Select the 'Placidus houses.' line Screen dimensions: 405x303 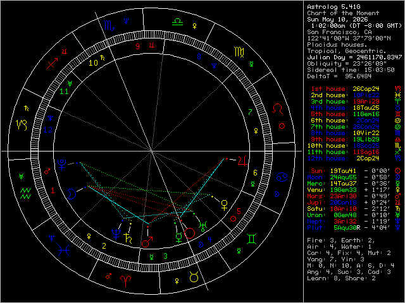(x=337, y=45)
